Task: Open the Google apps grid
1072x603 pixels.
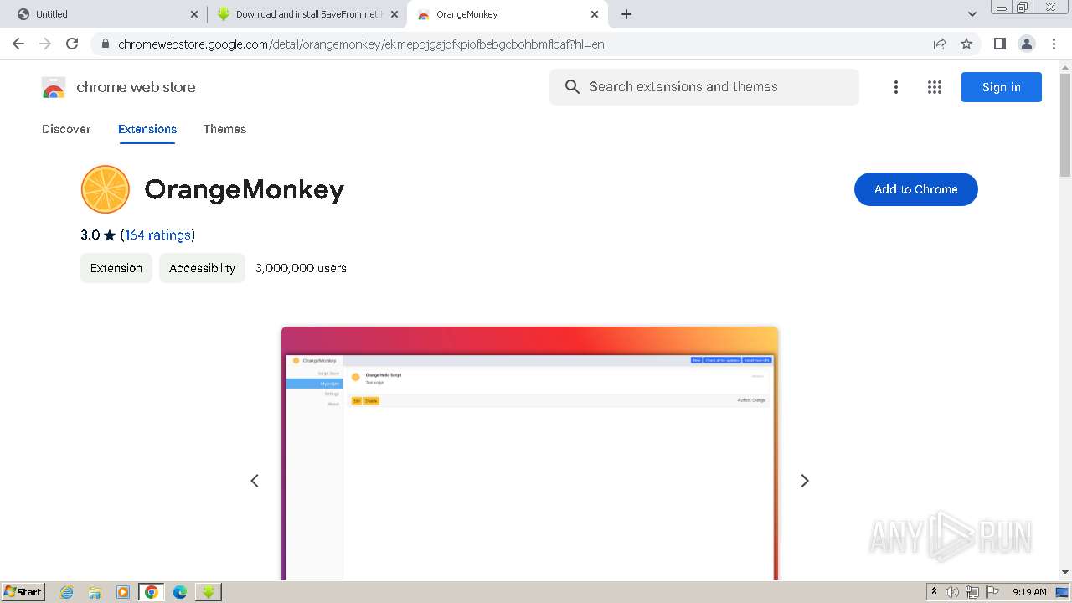Action: point(935,87)
